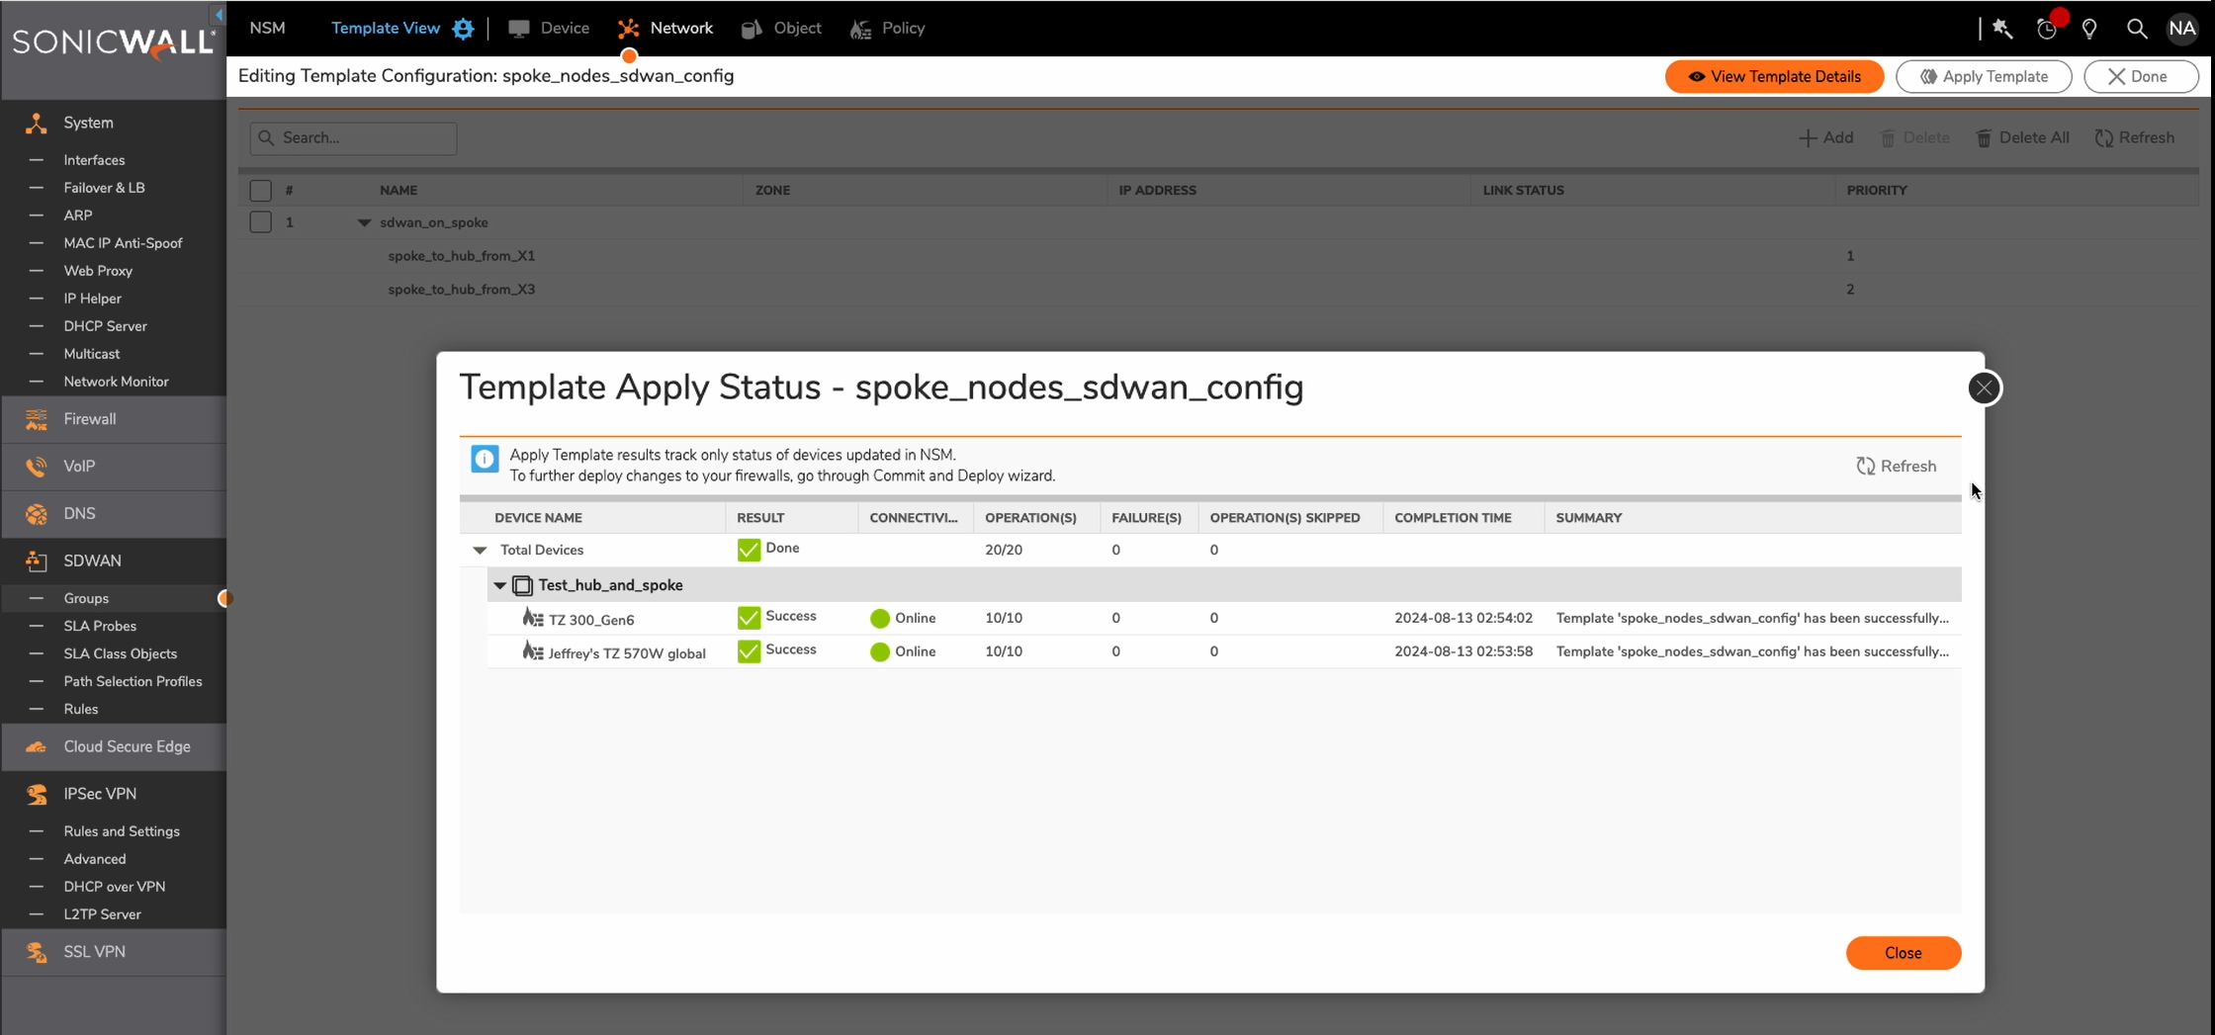Open the NA user avatar menu
The height and width of the screenshot is (1035, 2215).
pyautogui.click(x=2181, y=29)
